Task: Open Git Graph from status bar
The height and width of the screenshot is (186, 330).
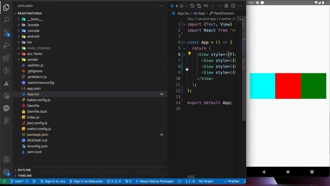Action: pos(206,181)
